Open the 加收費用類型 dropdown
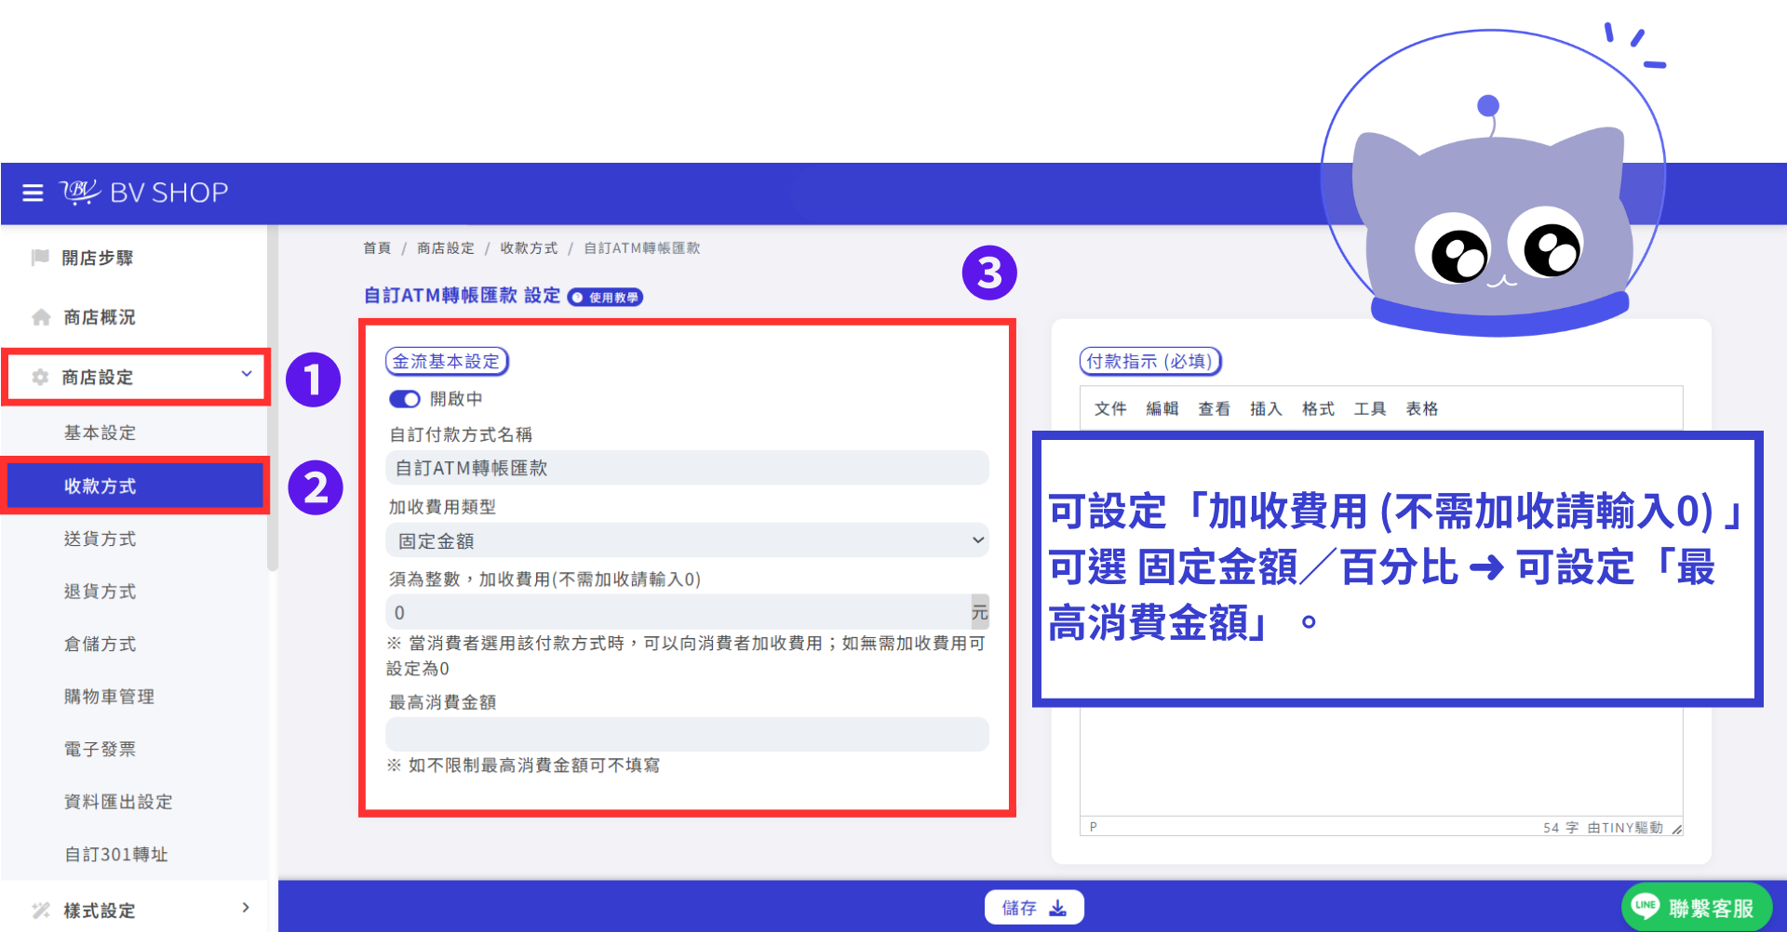The image size is (1787, 932). 687,540
